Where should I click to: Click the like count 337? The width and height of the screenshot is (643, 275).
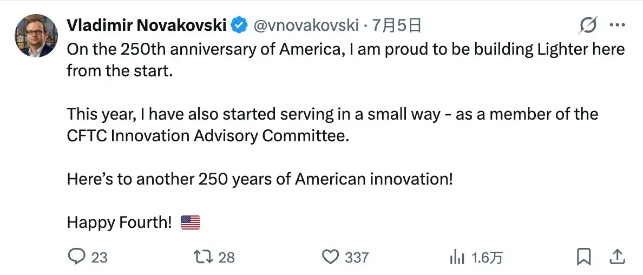point(356,258)
